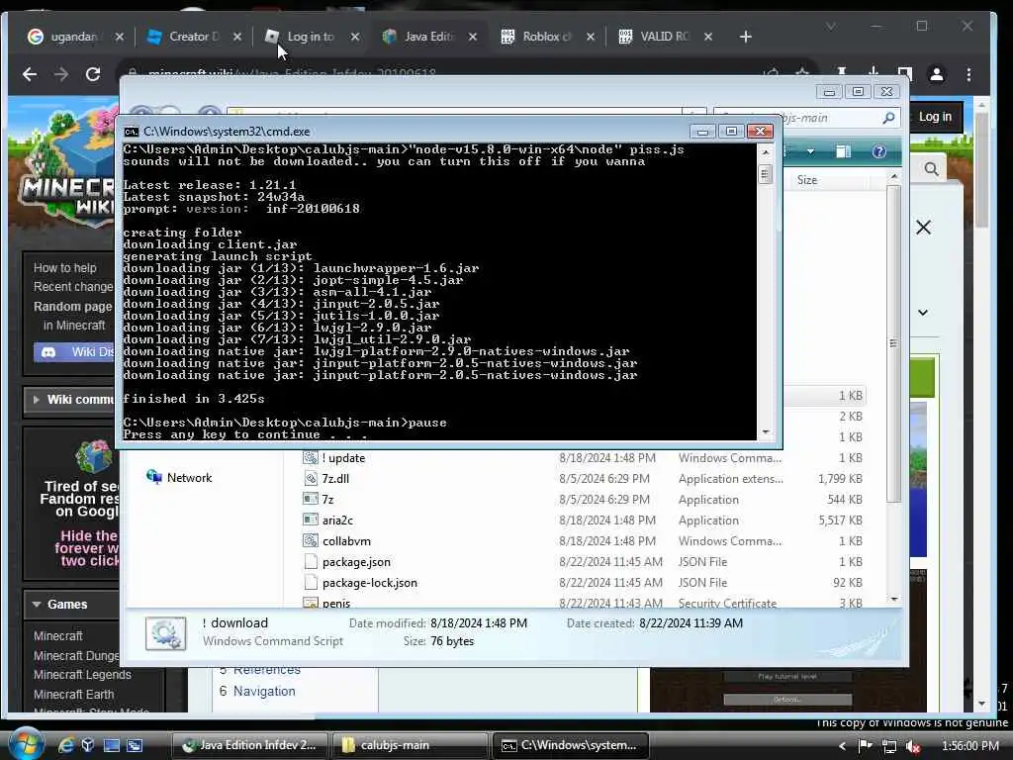This screenshot has width=1013, height=760.
Task: Open the Windows Start button
Action: pos(26,744)
